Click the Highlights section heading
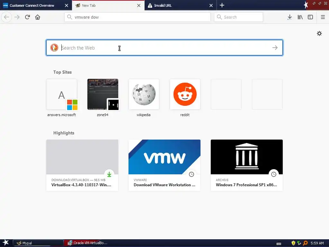 [64, 133]
